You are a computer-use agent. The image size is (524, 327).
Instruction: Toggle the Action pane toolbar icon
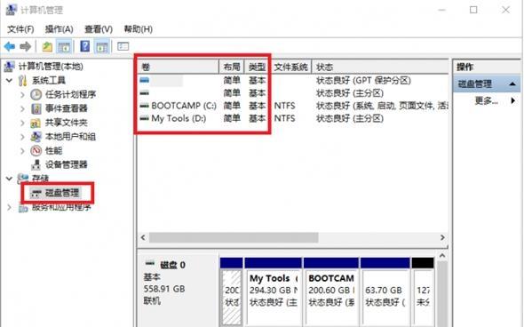(101, 46)
